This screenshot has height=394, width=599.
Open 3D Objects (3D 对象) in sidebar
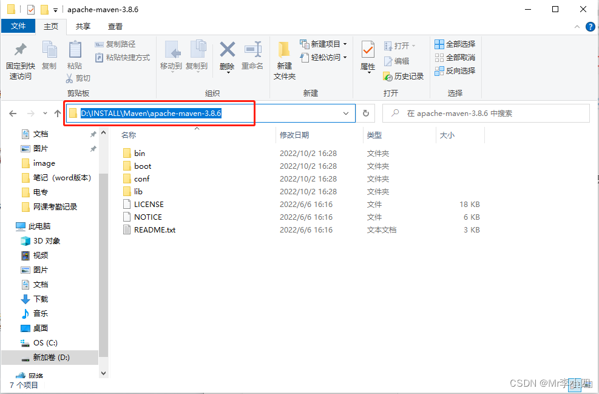click(41, 241)
